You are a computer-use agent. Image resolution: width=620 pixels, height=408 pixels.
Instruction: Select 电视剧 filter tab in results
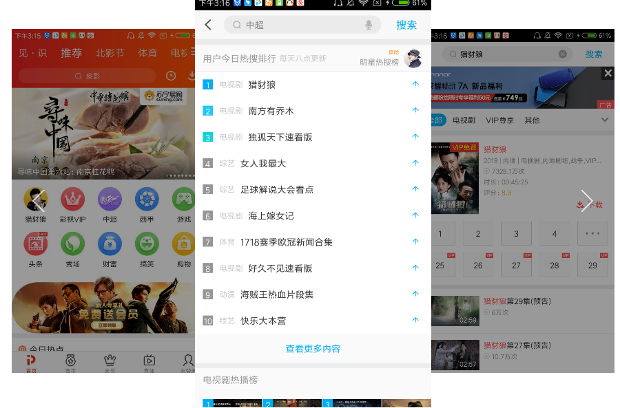click(x=464, y=120)
